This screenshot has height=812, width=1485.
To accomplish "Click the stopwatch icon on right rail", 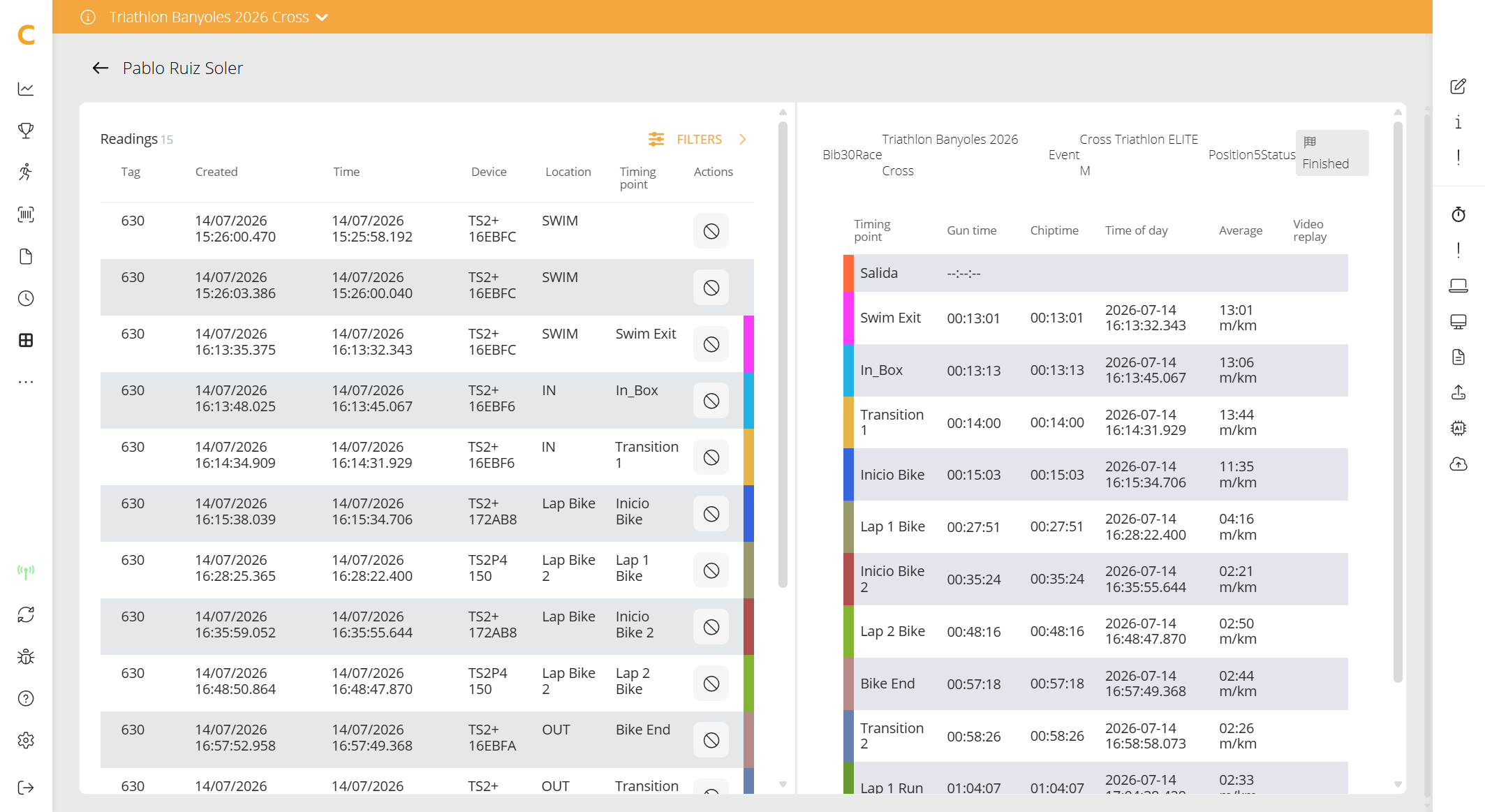I will [x=1458, y=214].
